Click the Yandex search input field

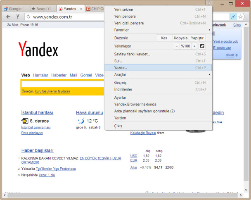(x=62, y=84)
